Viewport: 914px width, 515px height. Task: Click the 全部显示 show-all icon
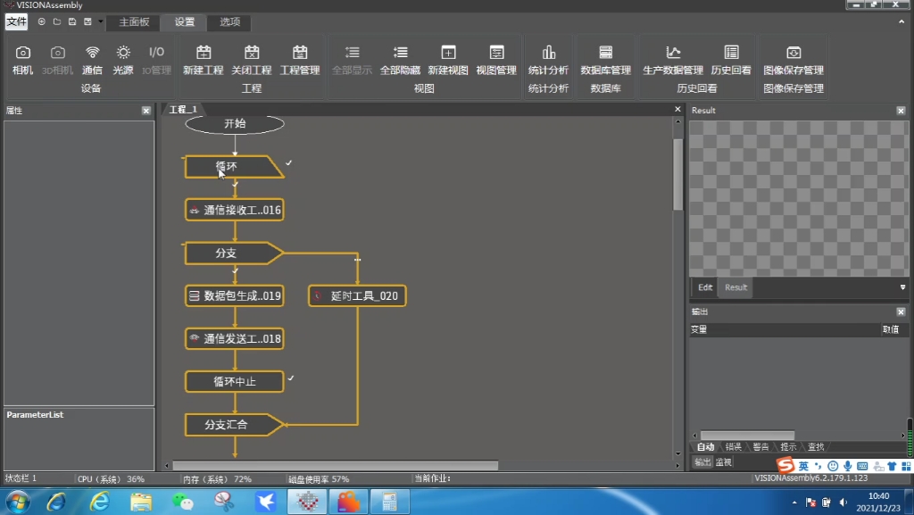[352, 60]
